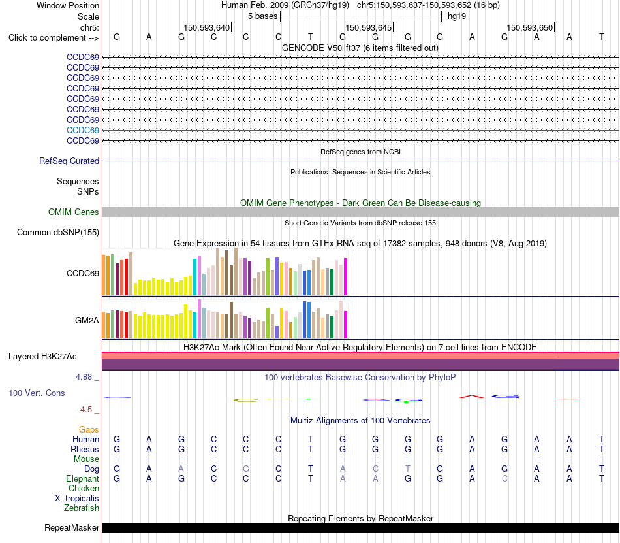Click the chr5:150,593,637-150,593,652 (16 bp) header text
This screenshot has height=543, width=620.
click(428, 5)
